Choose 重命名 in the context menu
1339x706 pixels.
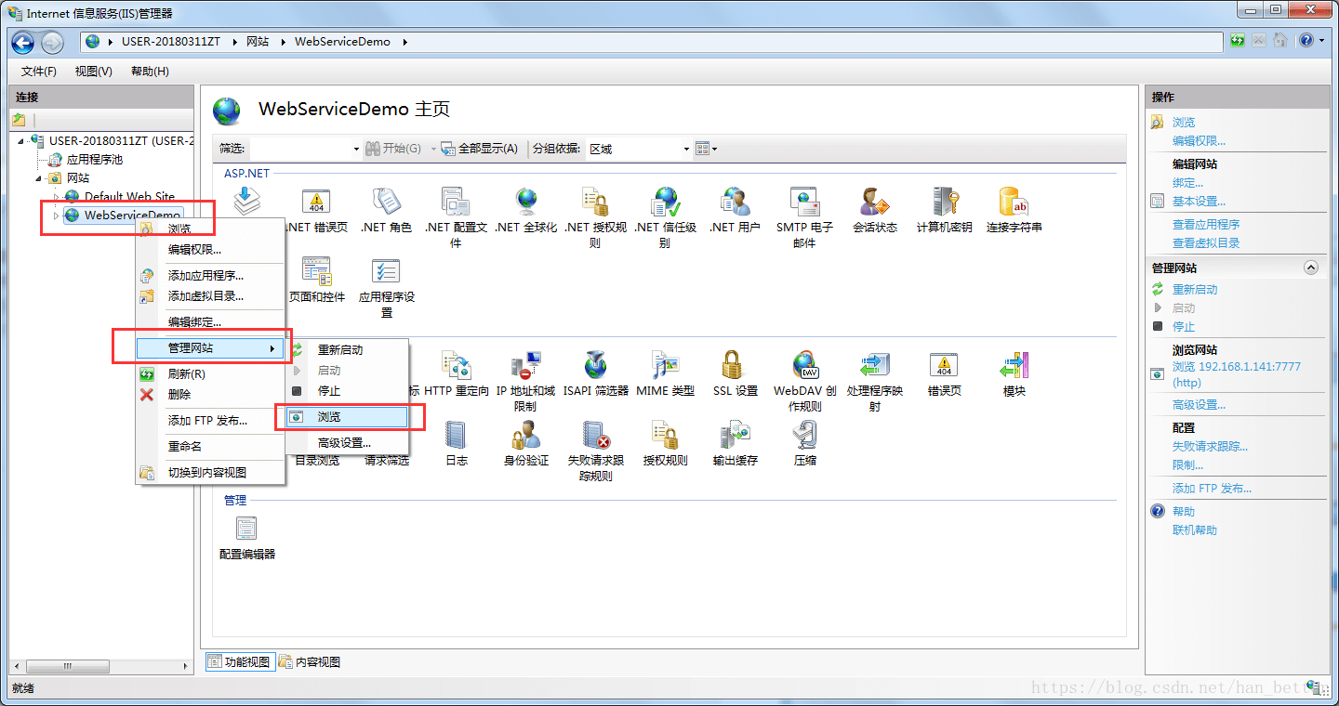210,447
